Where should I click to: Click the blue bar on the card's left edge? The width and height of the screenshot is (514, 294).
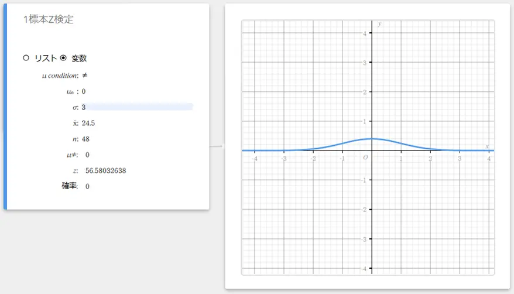point(5,107)
